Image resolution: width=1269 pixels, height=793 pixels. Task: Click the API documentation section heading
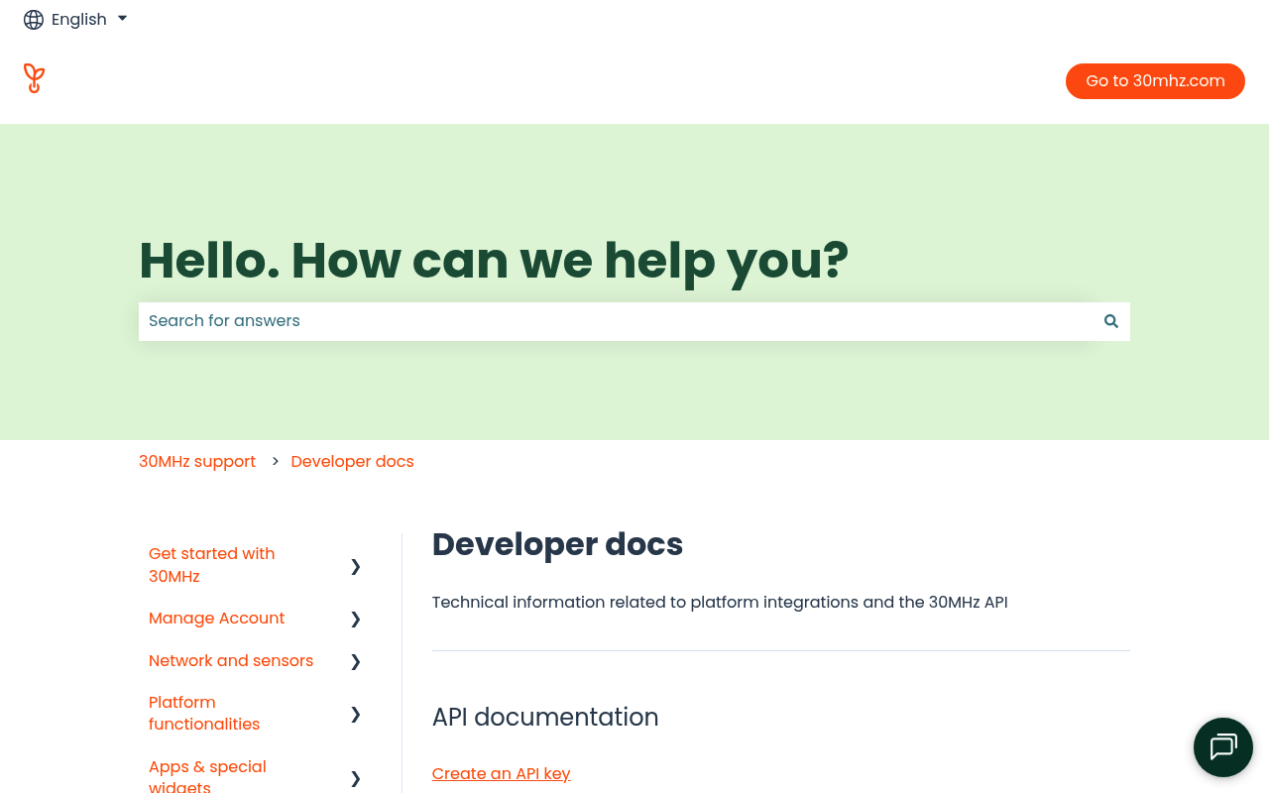tap(545, 717)
